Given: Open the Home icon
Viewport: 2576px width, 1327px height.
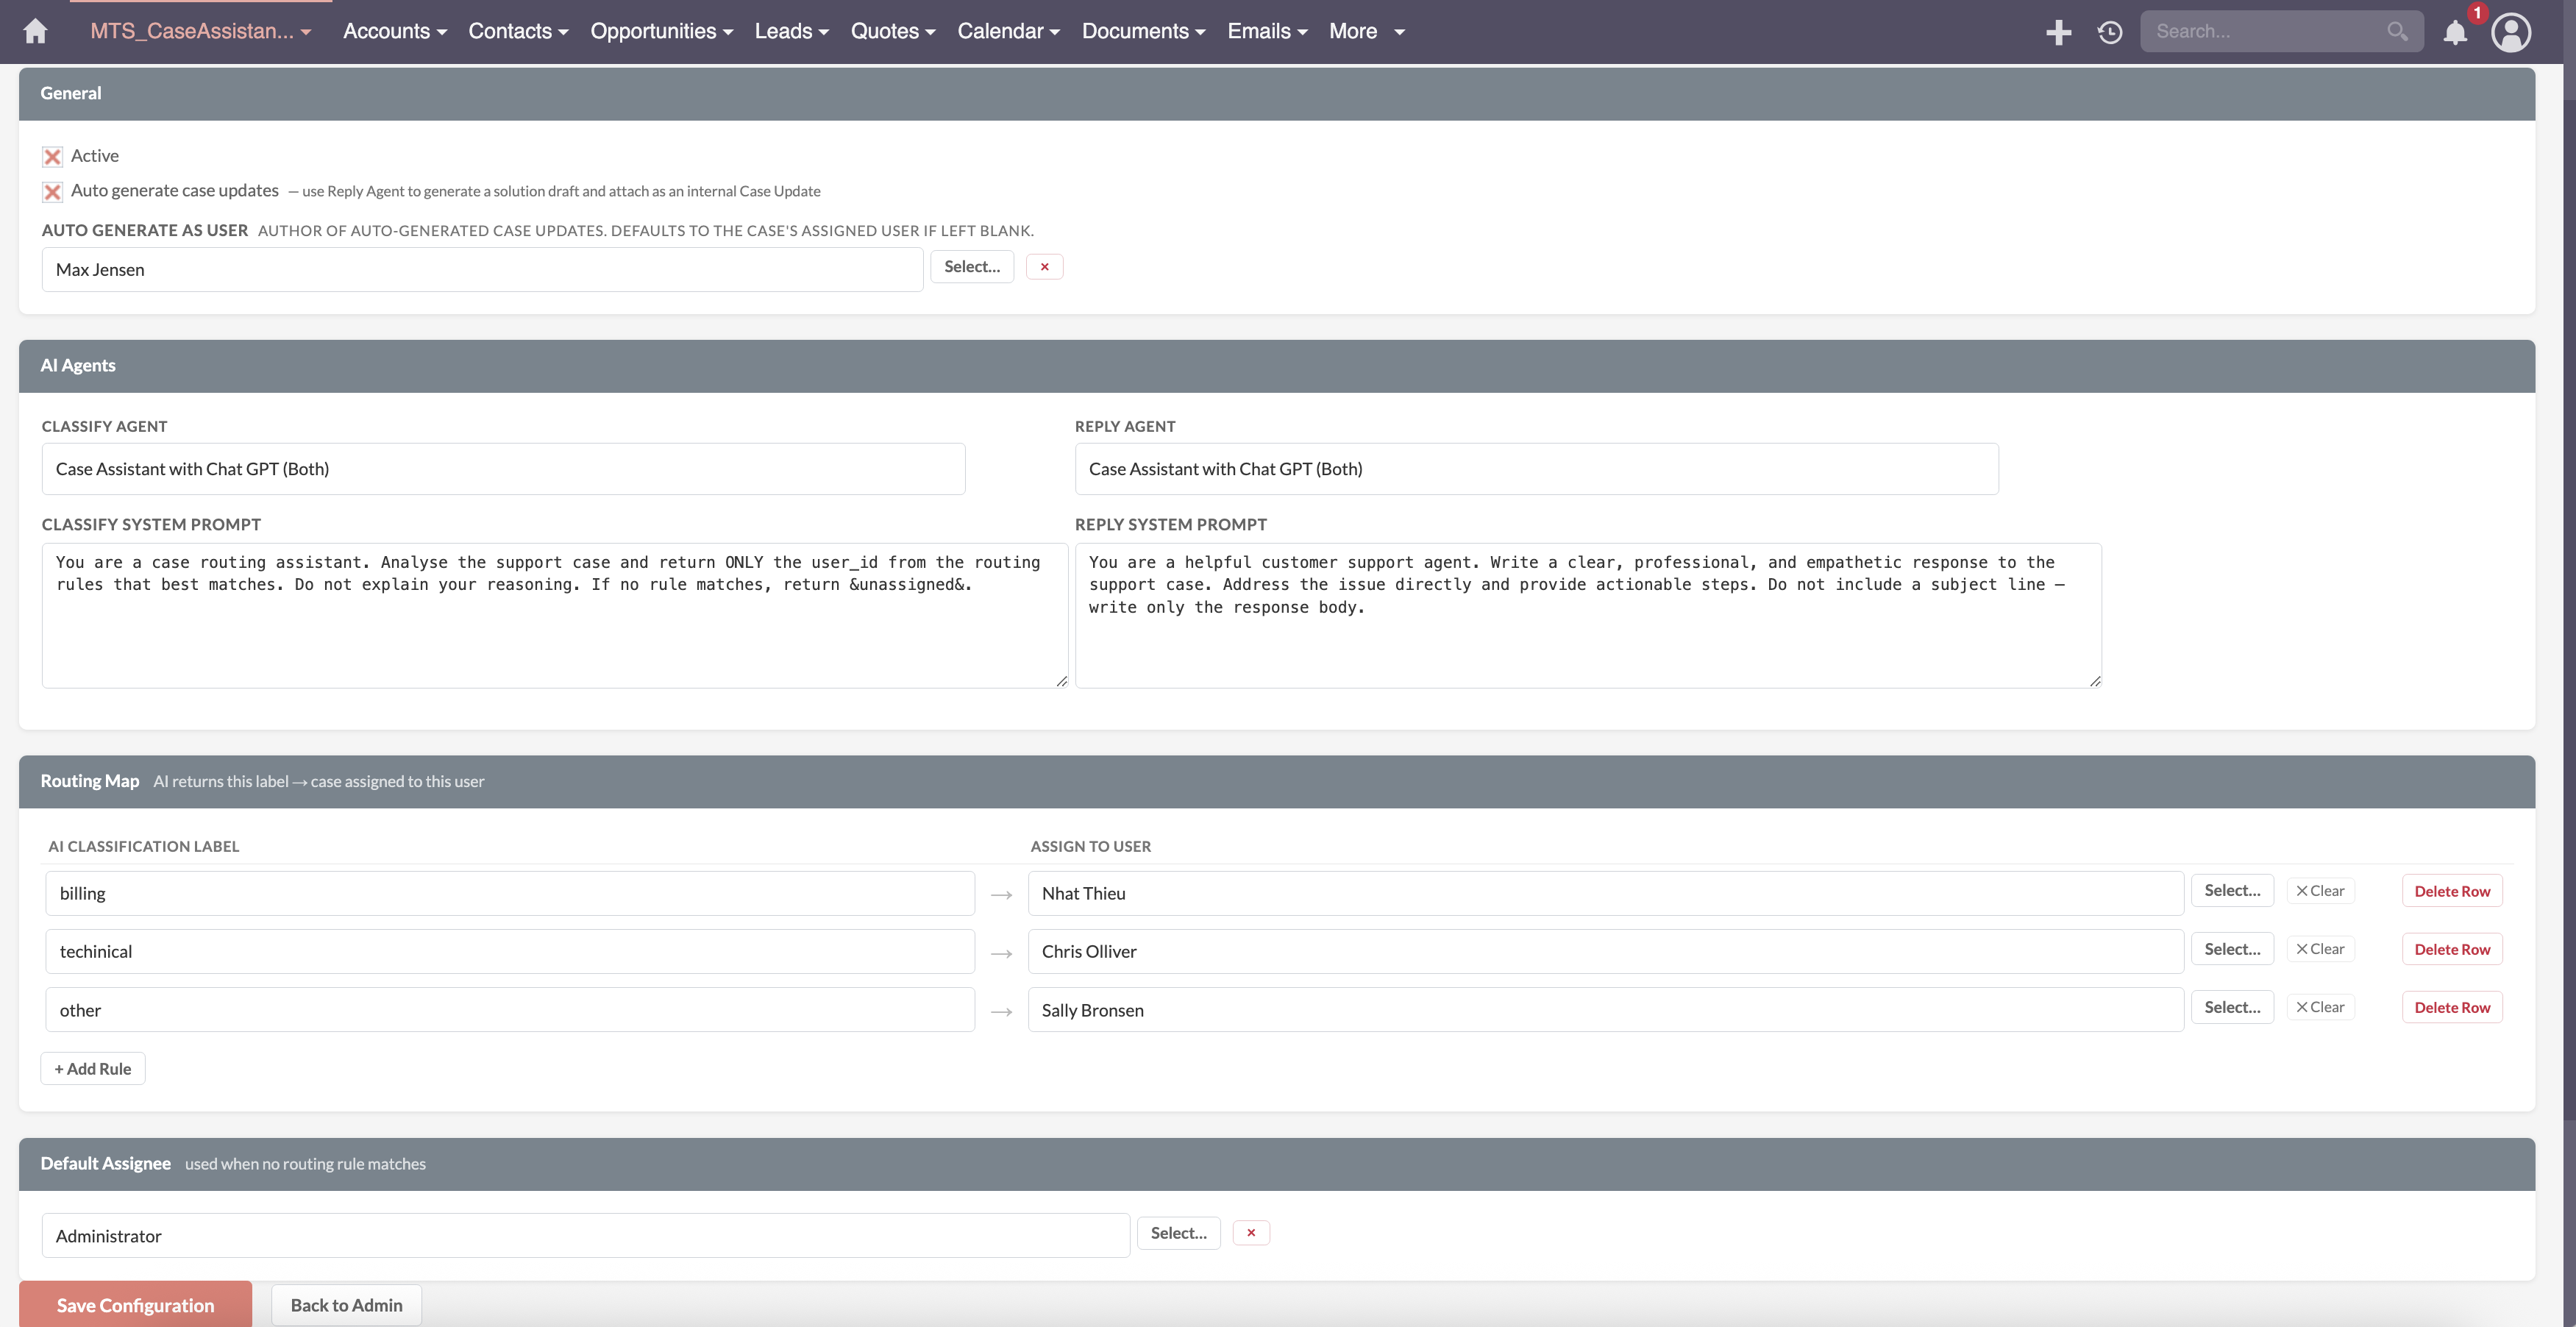Looking at the screenshot, I should 34,31.
